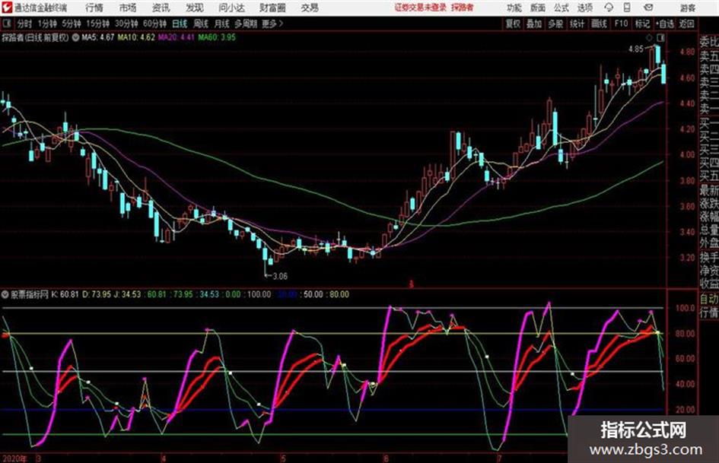Switch to the 15分钟 period tab
The image size is (719, 463).
[x=98, y=24]
